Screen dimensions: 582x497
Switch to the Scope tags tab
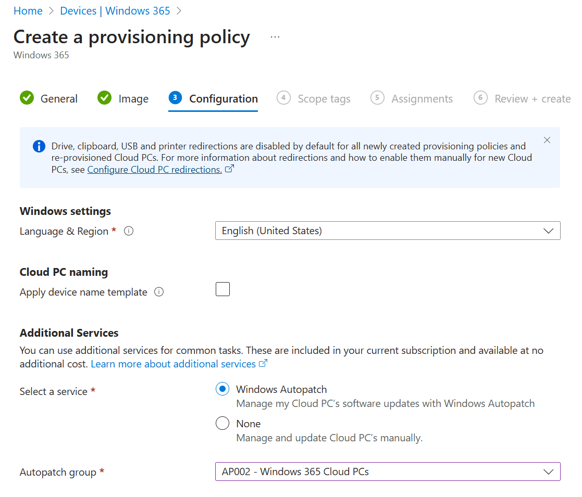(324, 99)
